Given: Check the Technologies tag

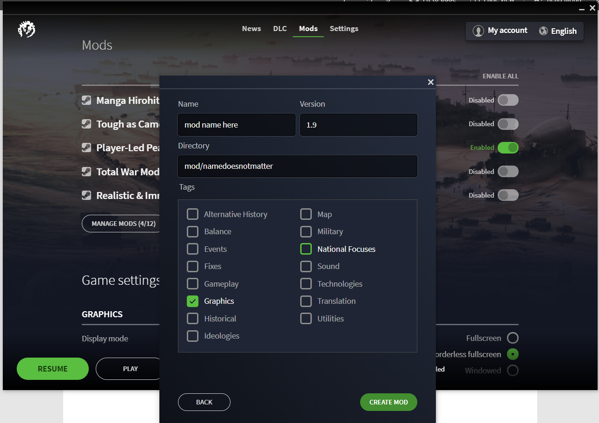Looking at the screenshot, I should (x=306, y=284).
